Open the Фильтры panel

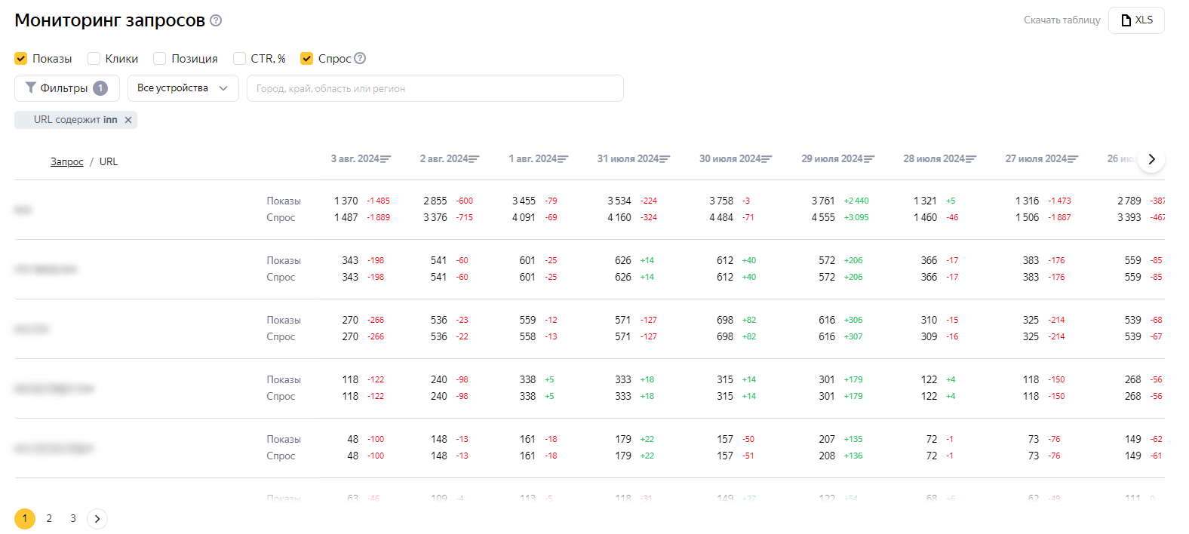pos(66,88)
